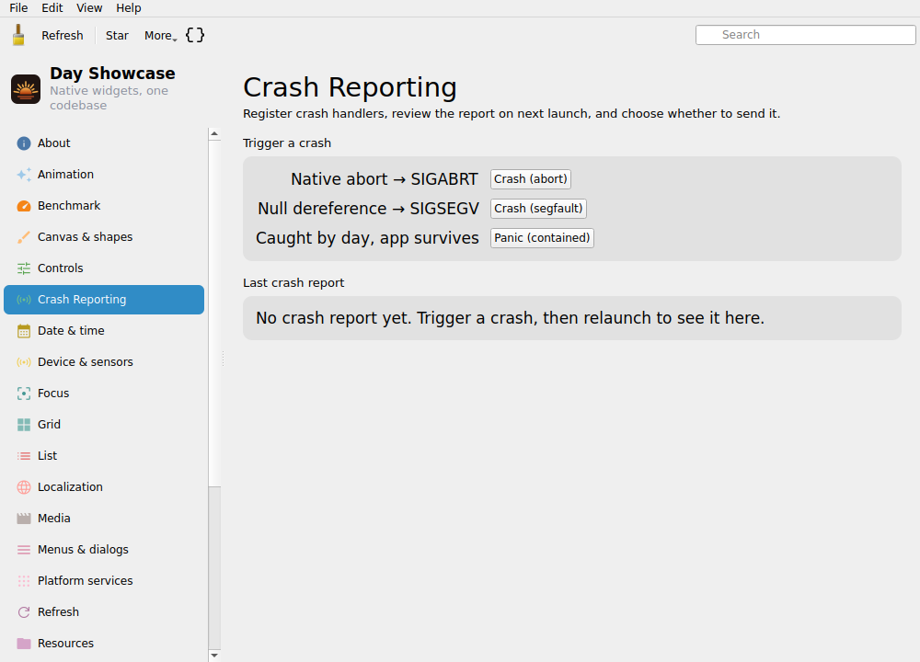Expand the More dropdown in toolbar
Viewport: 920px width, 662px height.
161,35
